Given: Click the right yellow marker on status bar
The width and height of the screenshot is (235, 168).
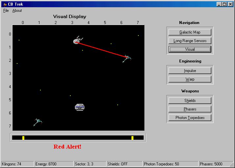Looking at the screenshot, I should coord(132,138).
